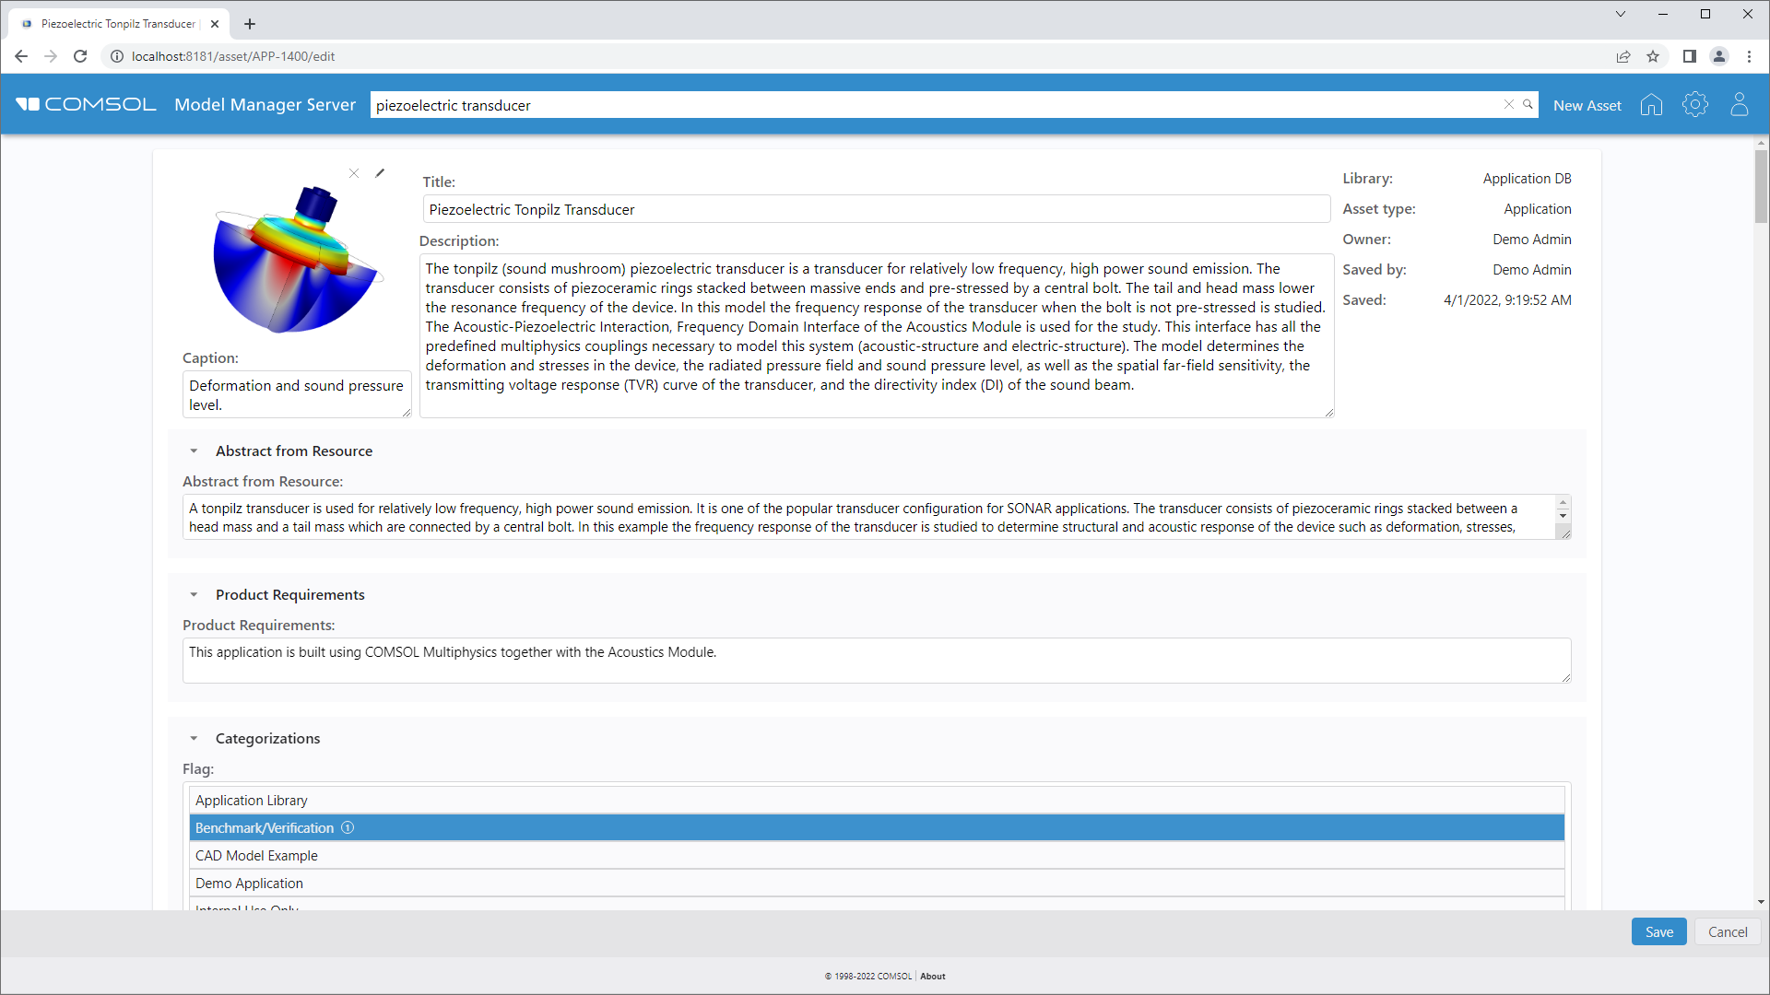1770x995 pixels.
Task: Clear the search box text
Action: coord(1509,105)
